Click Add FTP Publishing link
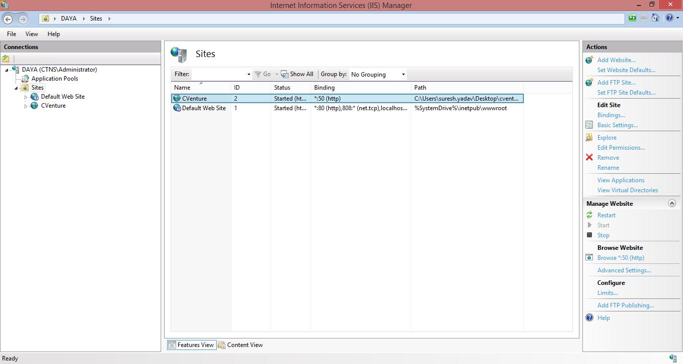Screen dimensions: 683x364 625,305
